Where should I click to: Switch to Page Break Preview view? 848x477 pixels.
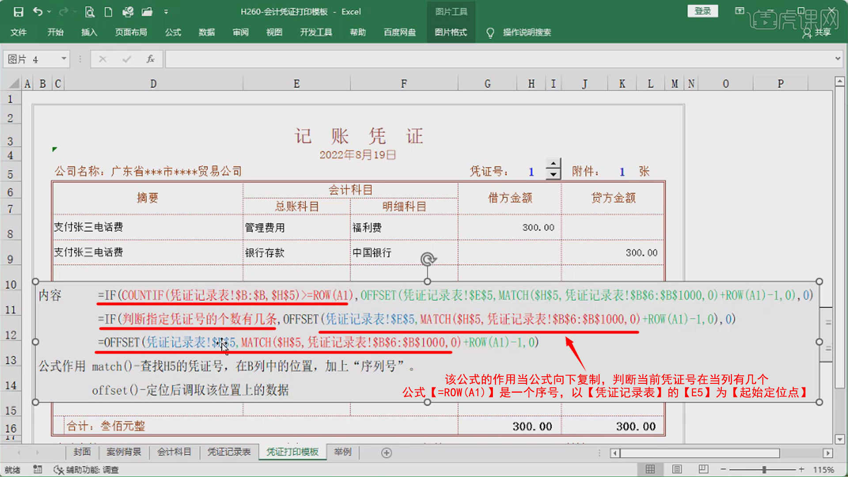(x=703, y=469)
